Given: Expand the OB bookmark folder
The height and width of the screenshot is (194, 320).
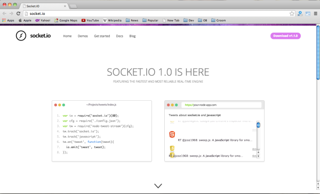Looking at the screenshot, I should (203, 20).
